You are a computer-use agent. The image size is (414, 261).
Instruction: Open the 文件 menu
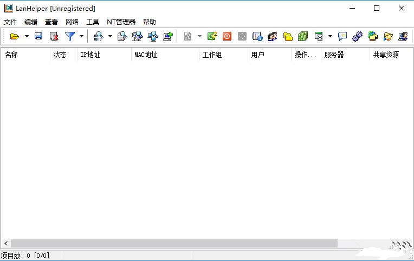click(10, 22)
